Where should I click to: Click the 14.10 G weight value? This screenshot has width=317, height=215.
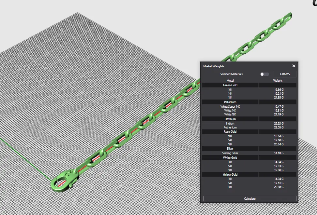coord(279,153)
